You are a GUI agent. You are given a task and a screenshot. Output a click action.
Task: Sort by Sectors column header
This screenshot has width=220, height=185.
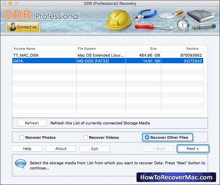(x=182, y=49)
